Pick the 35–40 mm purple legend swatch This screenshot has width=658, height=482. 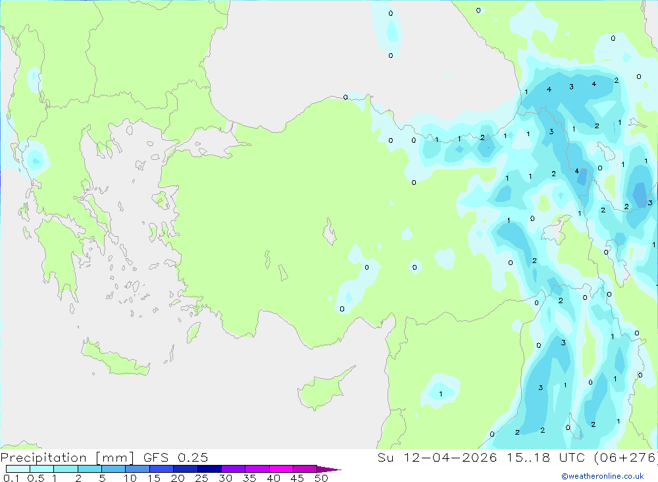(x=257, y=469)
